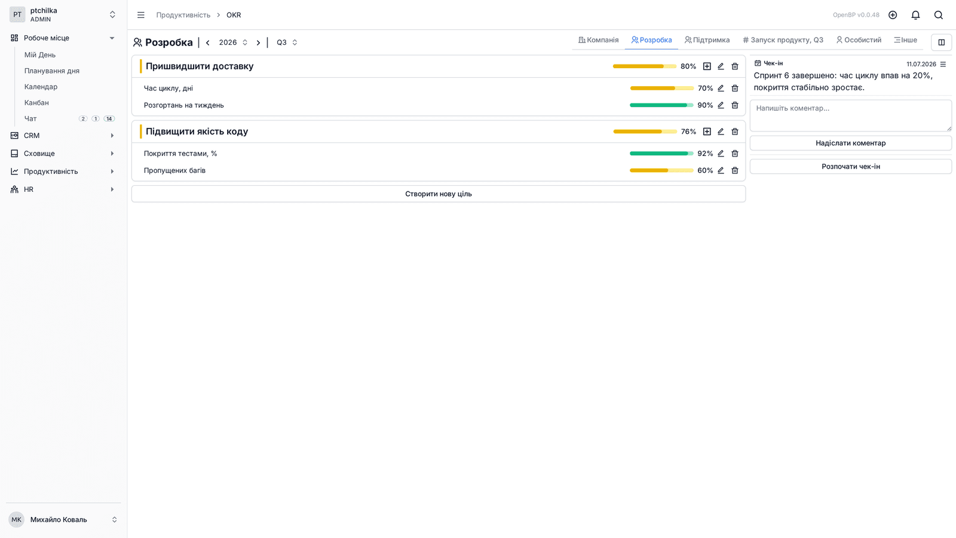Open the check-in options menu icon
The height and width of the screenshot is (538, 956).
[943, 64]
